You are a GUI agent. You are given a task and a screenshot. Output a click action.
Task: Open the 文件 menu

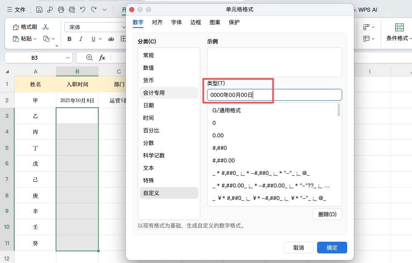[16, 10]
